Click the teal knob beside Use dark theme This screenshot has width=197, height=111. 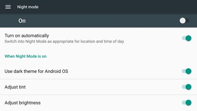(x=189, y=71)
